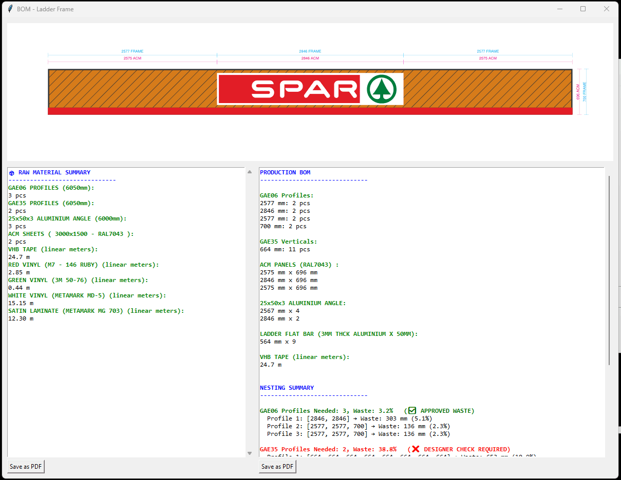Viewport: 621px width, 480px height.
Task: Click the 2567 mm x 4 line
Action: 279,311
